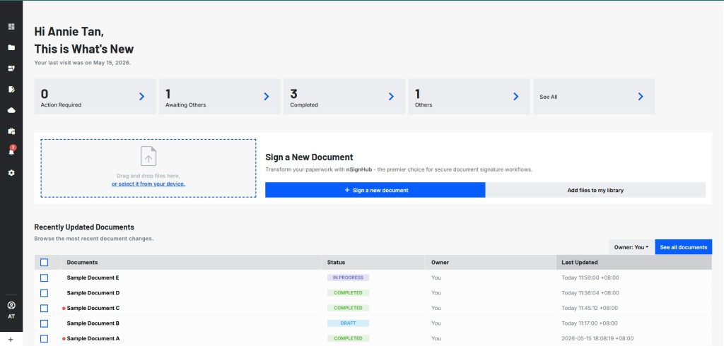
Task: Check the Sample Document B checkbox
Action: pos(44,323)
